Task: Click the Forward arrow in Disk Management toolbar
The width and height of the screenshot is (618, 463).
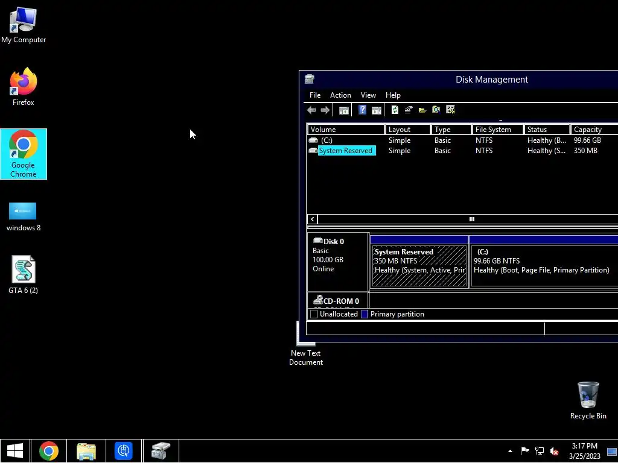Action: pyautogui.click(x=325, y=110)
